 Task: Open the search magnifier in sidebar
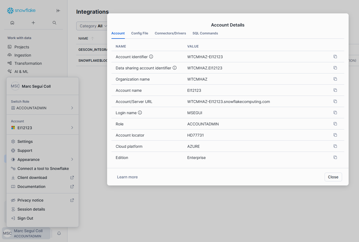(54, 23)
